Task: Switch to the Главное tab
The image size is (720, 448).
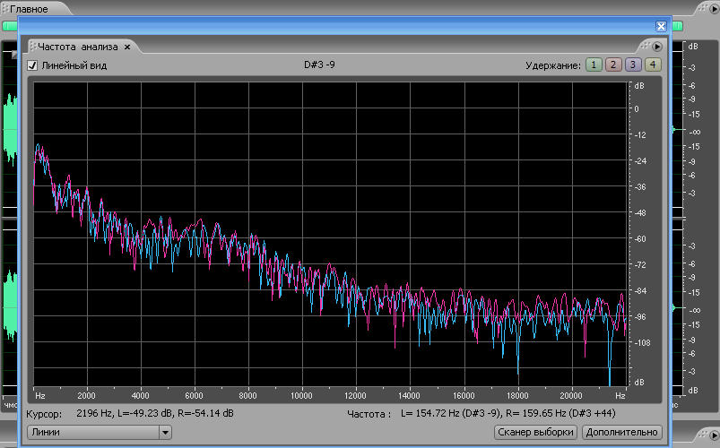Action: (x=30, y=8)
